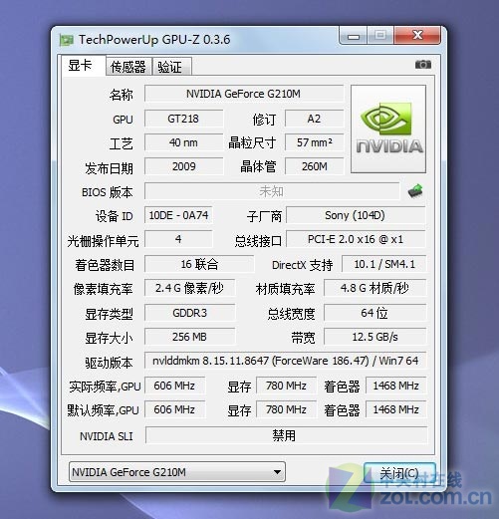Screen dimensions: 499x519
Task: Click the texture fillrate 4.8 G 材质/秒
Action: coord(374,288)
